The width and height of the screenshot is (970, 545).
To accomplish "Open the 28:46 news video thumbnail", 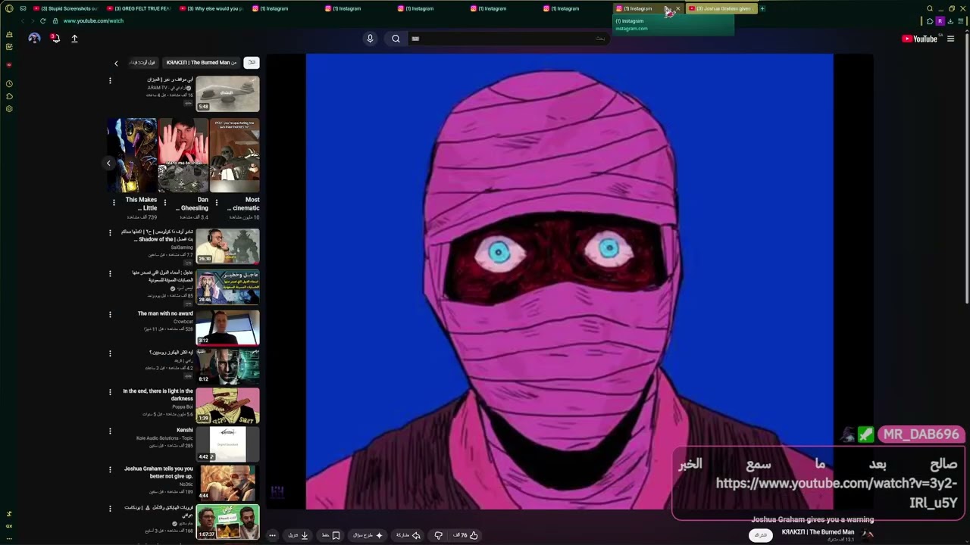I will [x=227, y=287].
